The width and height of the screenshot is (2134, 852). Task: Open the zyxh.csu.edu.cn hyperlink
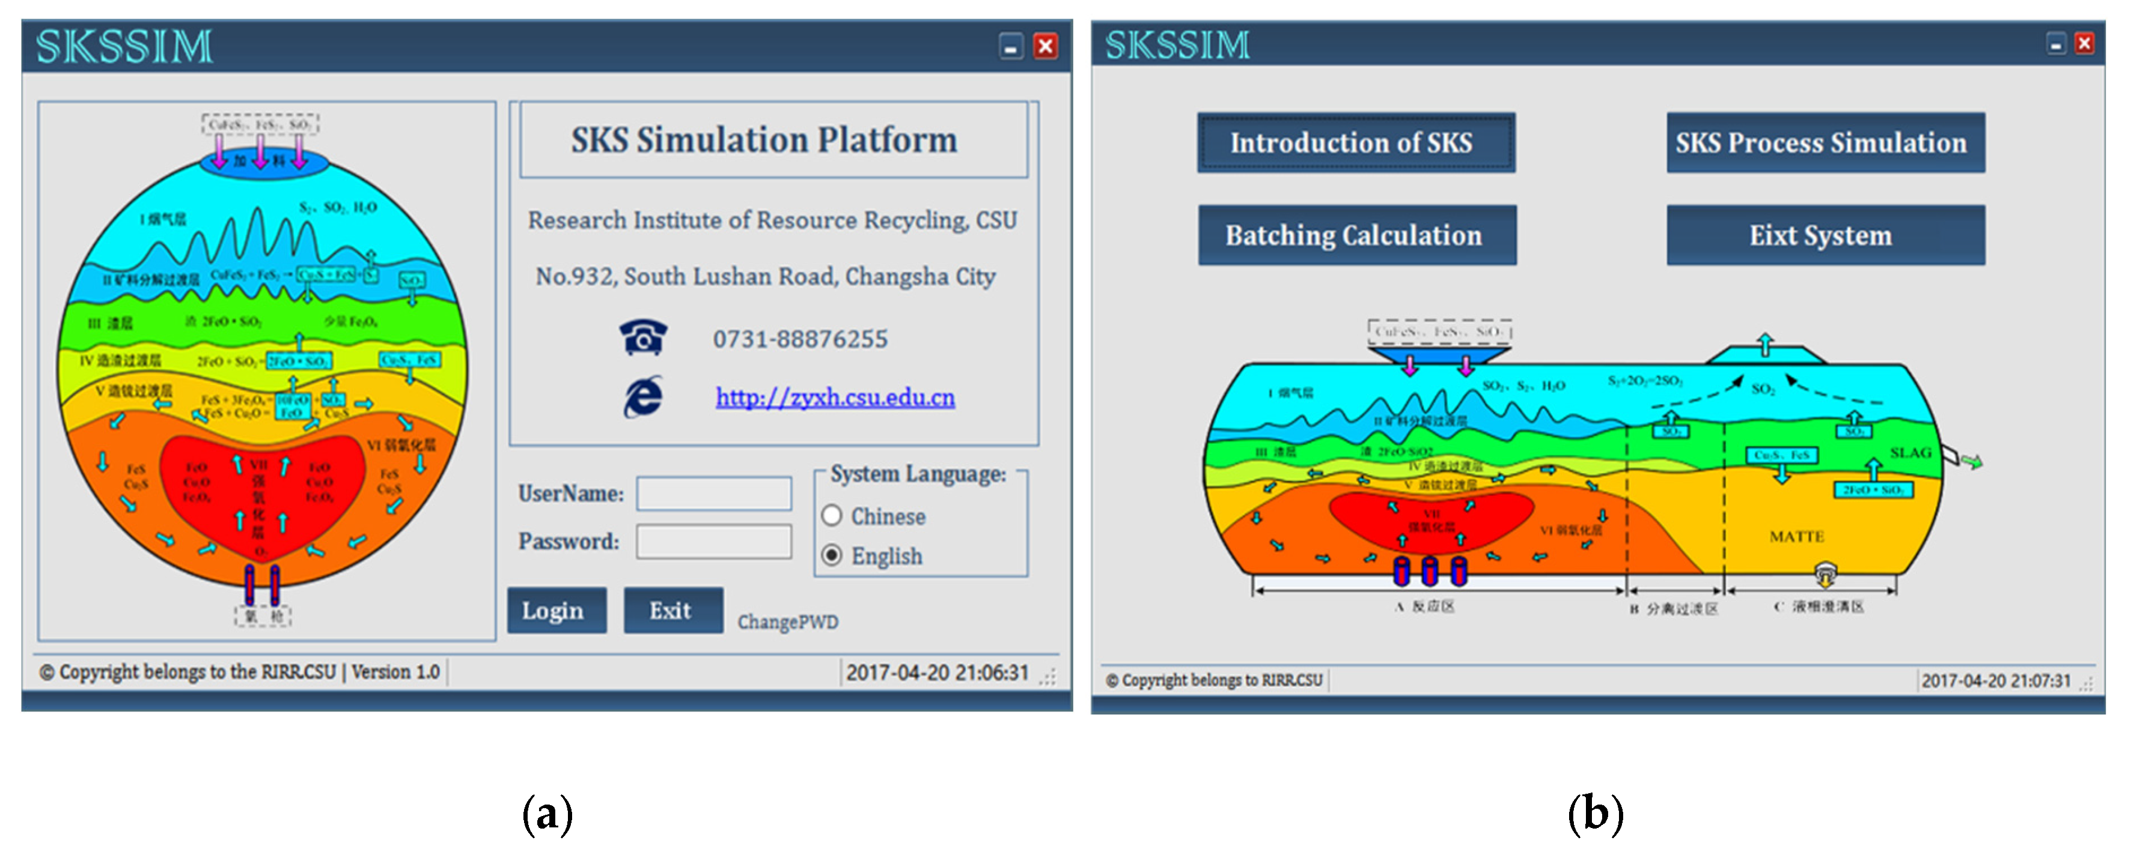pos(834,397)
